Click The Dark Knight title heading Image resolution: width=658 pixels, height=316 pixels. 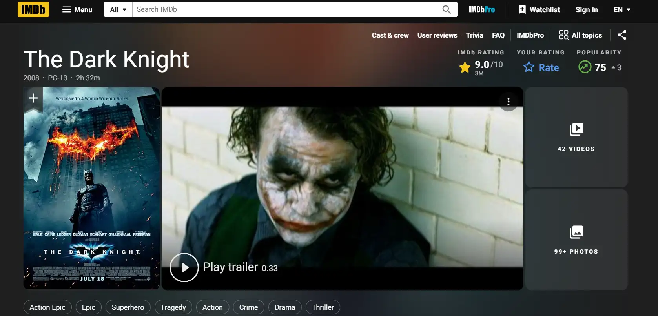pyautogui.click(x=106, y=59)
